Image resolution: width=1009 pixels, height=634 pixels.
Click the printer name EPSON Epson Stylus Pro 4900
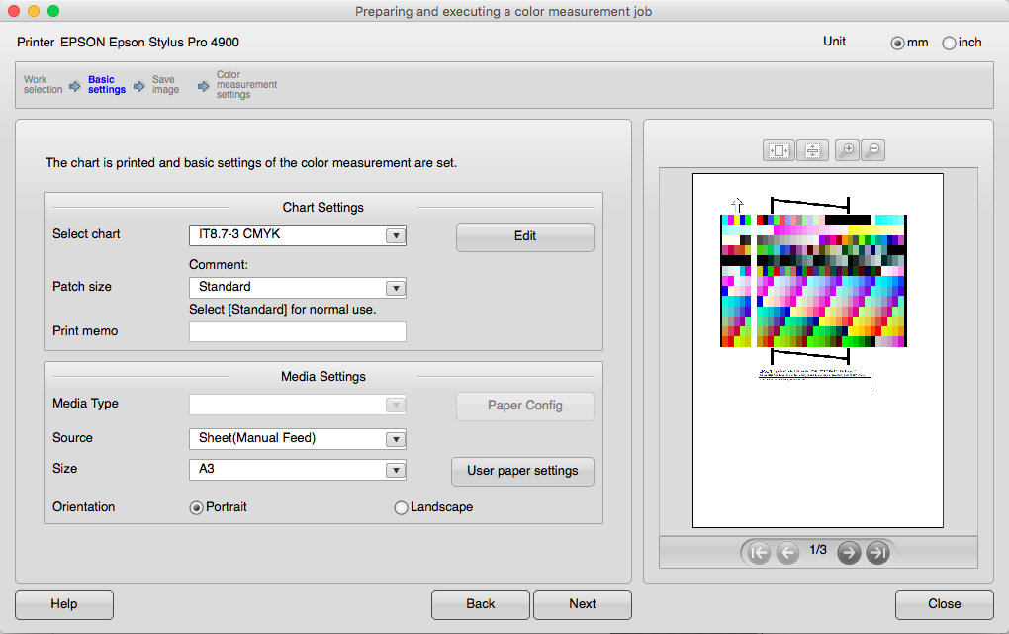[150, 43]
